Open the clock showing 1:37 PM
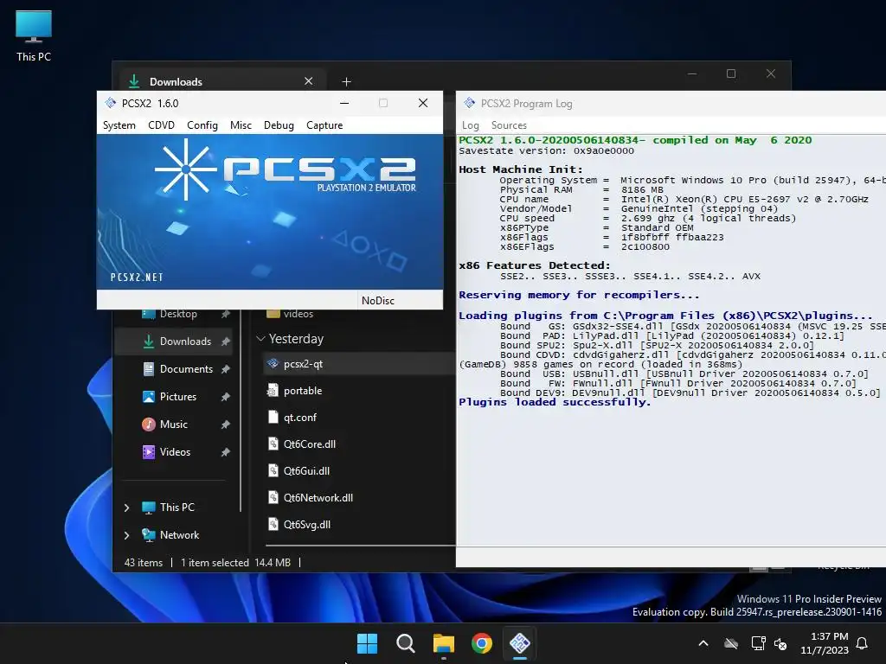The image size is (886, 664). [x=825, y=643]
